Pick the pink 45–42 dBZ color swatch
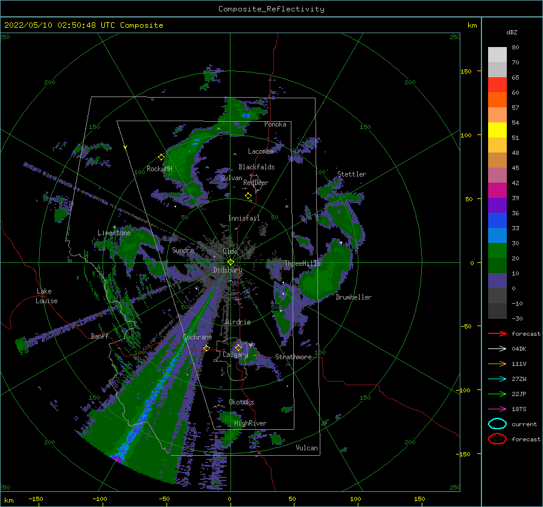This screenshot has height=507, width=543. (497, 175)
